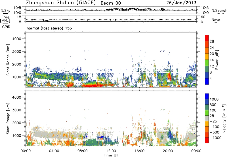
Task: Select the "20:00" time tick label
Action: click(x=168, y=151)
